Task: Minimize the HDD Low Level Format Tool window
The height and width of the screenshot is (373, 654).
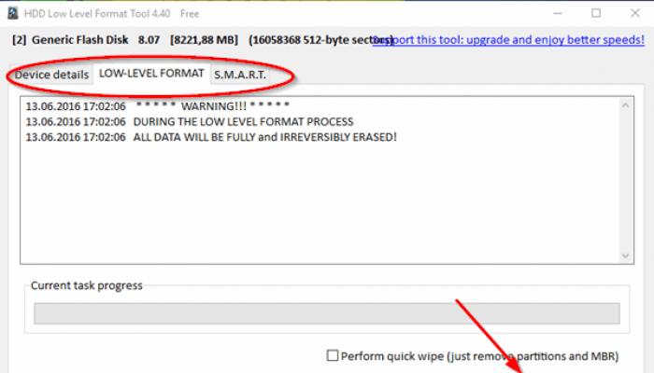Action: [x=558, y=13]
